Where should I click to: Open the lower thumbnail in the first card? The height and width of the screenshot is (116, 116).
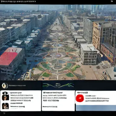pyautogui.click(x=5, y=106)
